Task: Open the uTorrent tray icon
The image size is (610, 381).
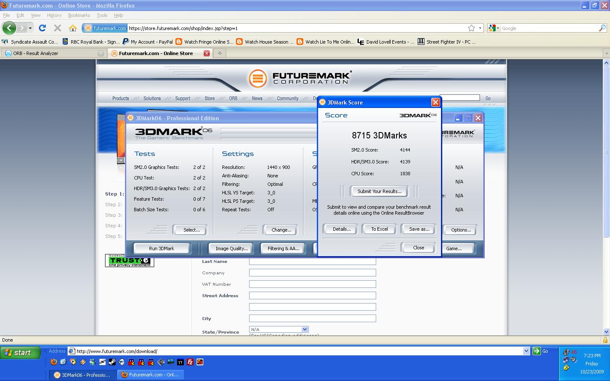Action: click(566, 352)
